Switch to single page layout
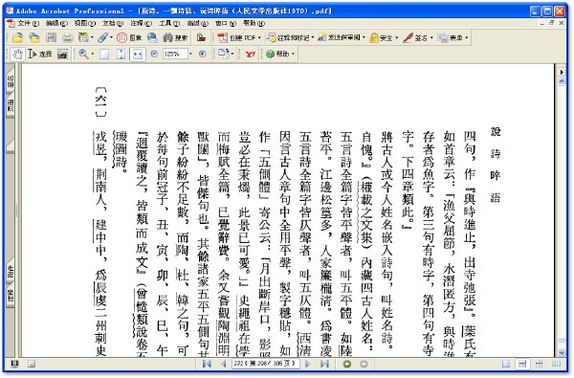 click(x=506, y=364)
